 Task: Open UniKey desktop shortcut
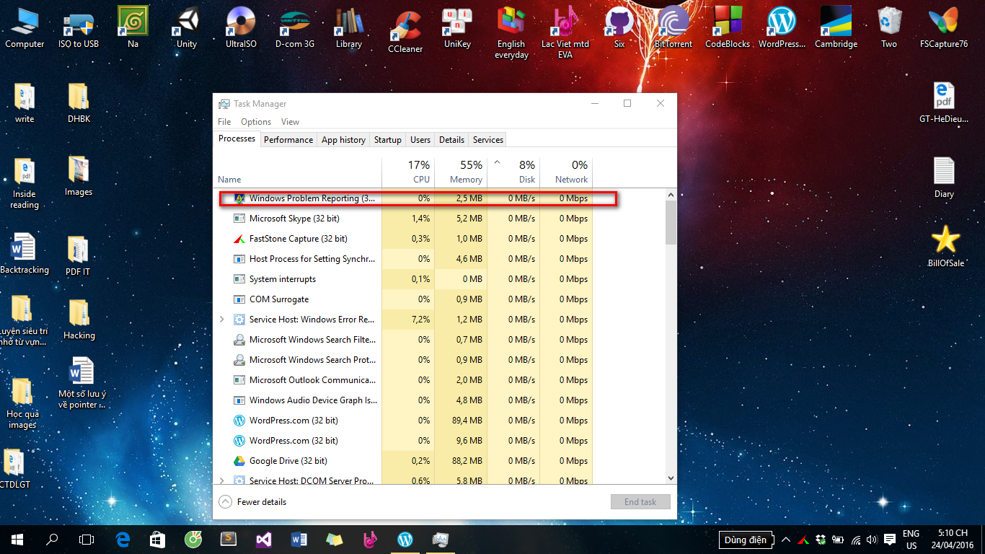click(457, 27)
